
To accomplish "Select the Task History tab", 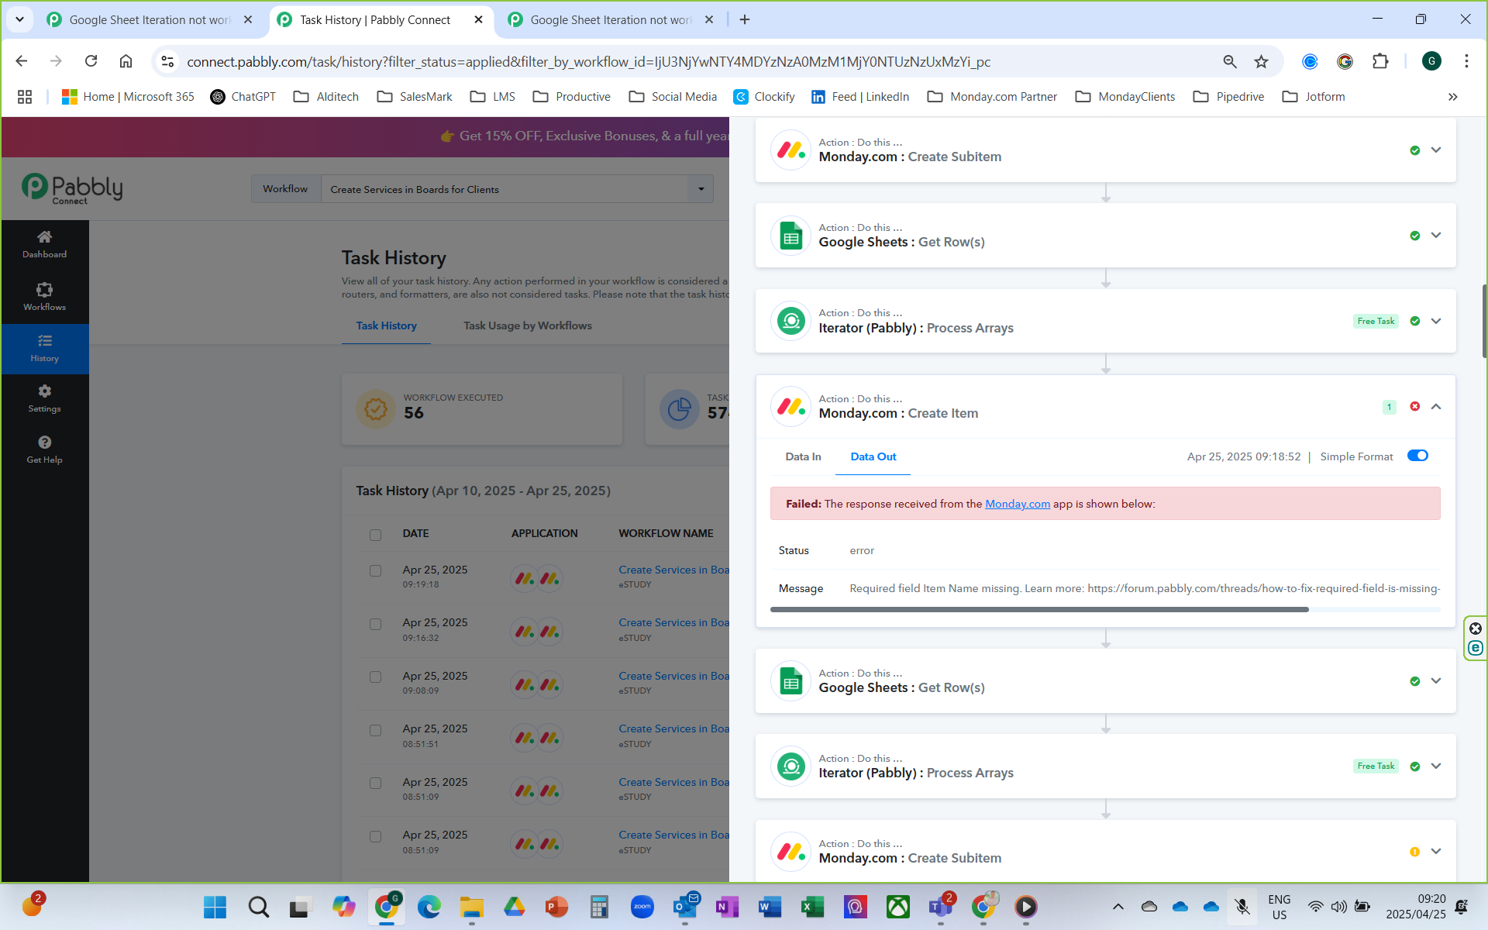I will point(386,325).
